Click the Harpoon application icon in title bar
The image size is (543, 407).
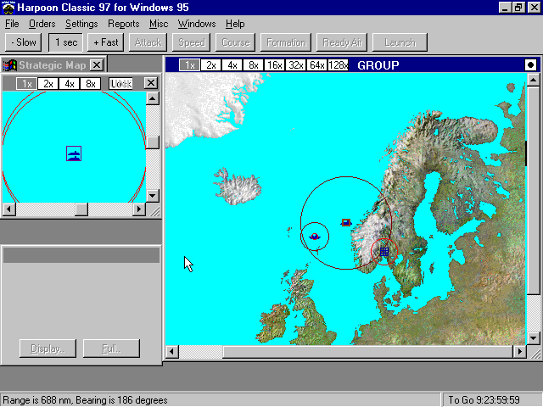pyautogui.click(x=8, y=8)
